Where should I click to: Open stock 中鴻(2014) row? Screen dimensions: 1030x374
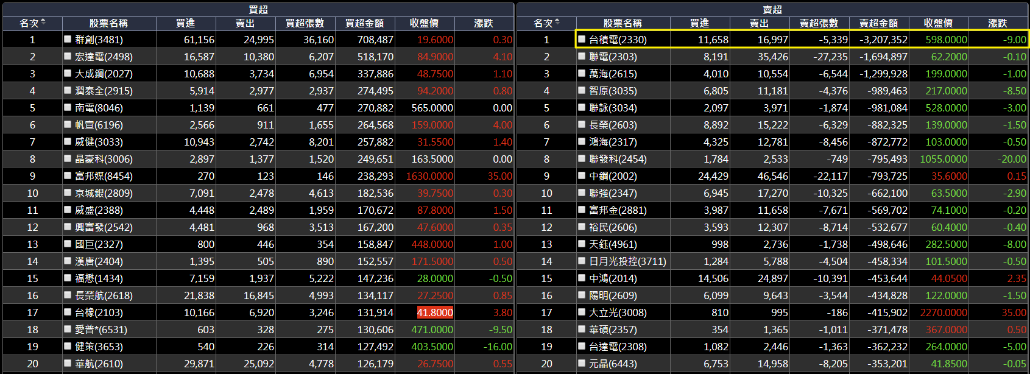772,278
